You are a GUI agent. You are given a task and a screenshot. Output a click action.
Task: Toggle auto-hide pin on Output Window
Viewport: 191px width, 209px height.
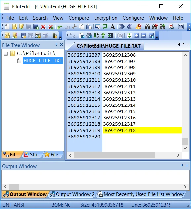pyautogui.click(x=182, y=165)
